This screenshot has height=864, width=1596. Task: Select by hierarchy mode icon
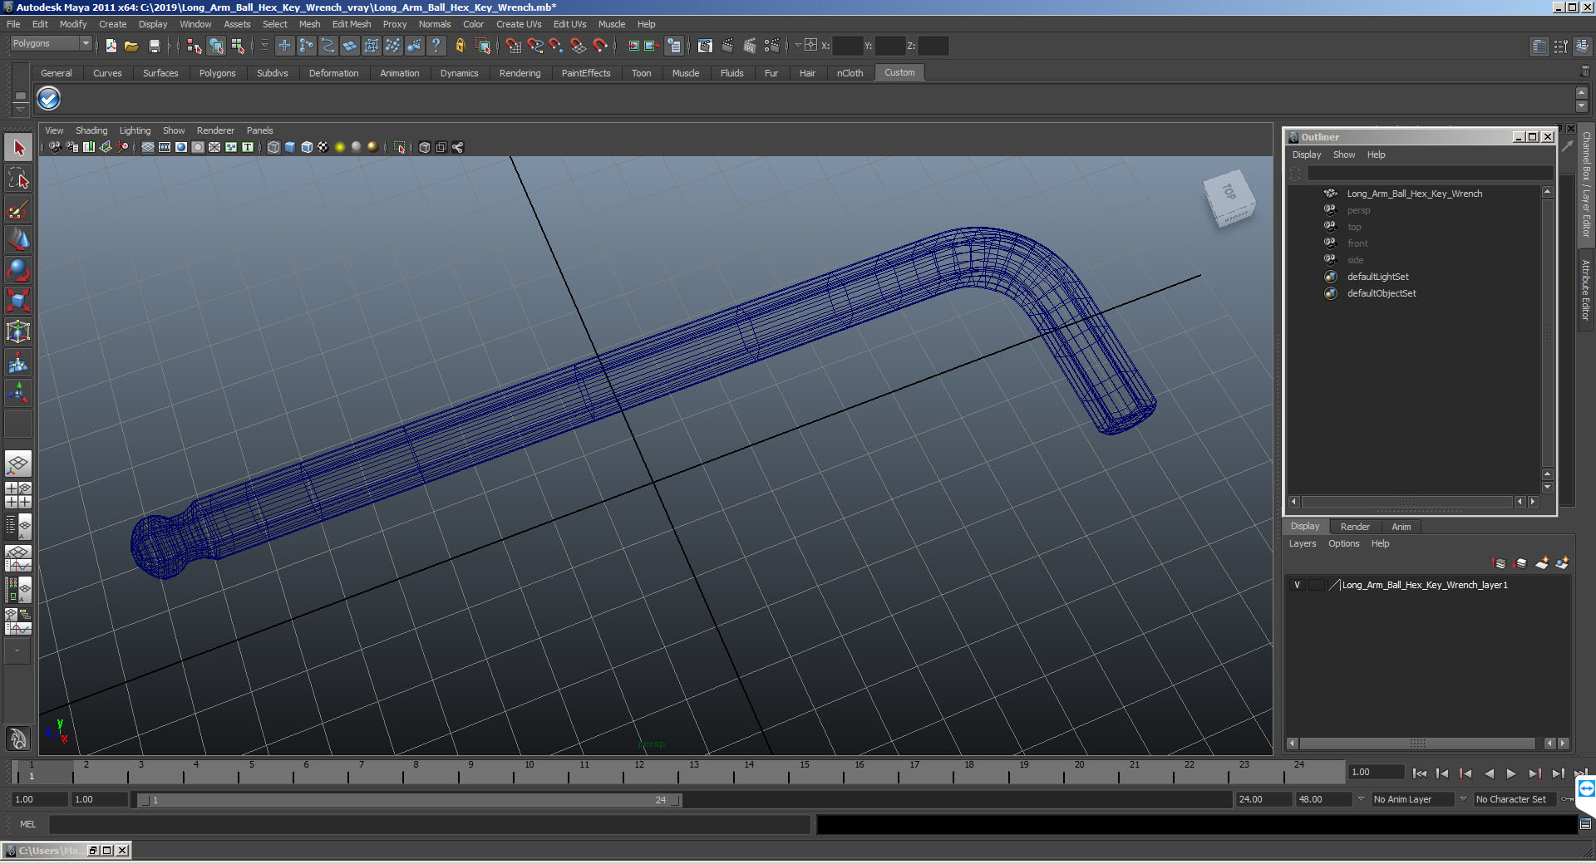point(194,46)
